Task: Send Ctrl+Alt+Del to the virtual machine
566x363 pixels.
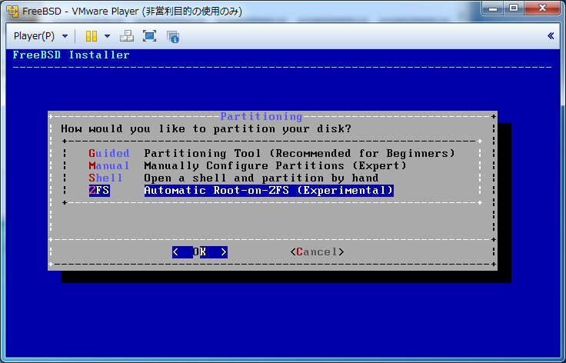Action: (127, 36)
